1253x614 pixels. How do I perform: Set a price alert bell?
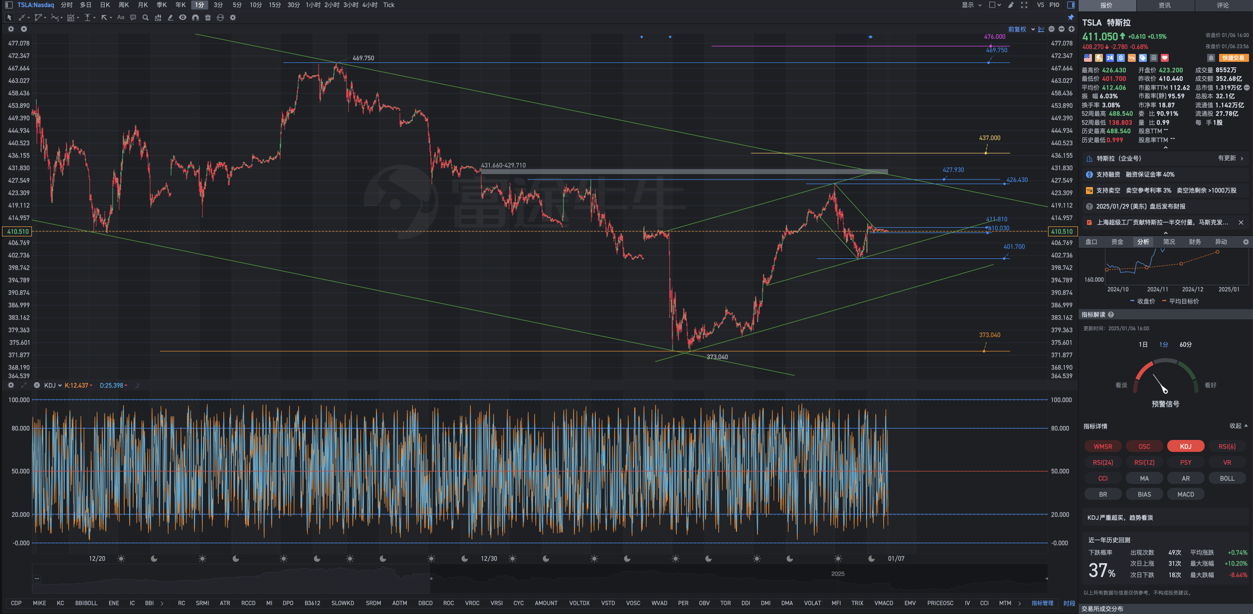pos(1211,58)
